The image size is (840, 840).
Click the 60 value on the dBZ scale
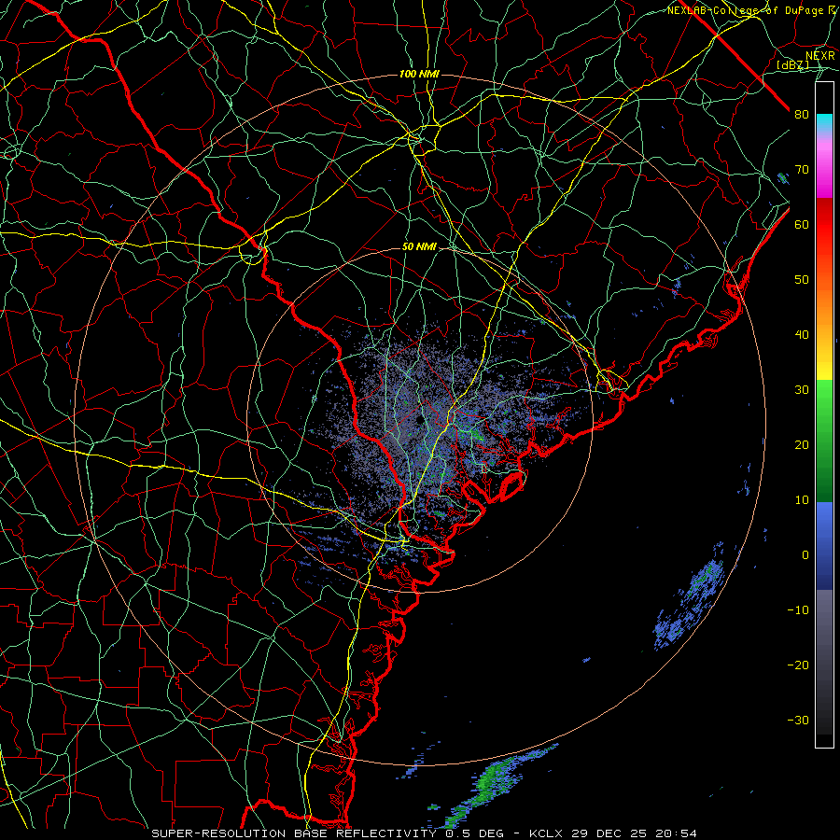pyautogui.click(x=802, y=225)
